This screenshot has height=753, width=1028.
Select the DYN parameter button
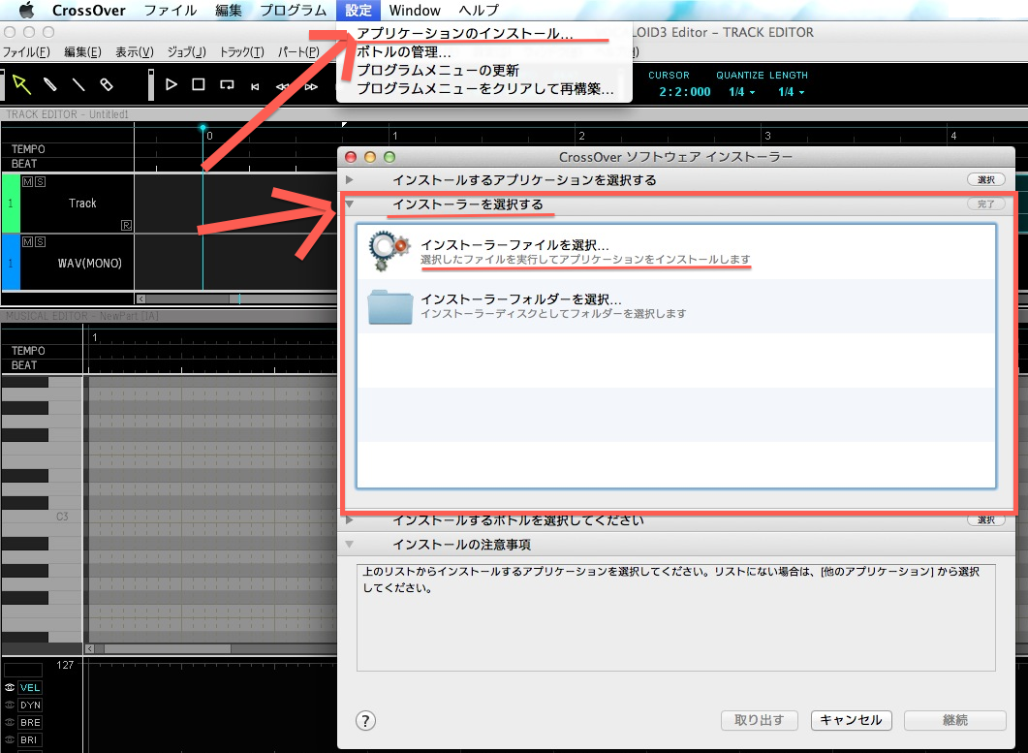(x=30, y=706)
